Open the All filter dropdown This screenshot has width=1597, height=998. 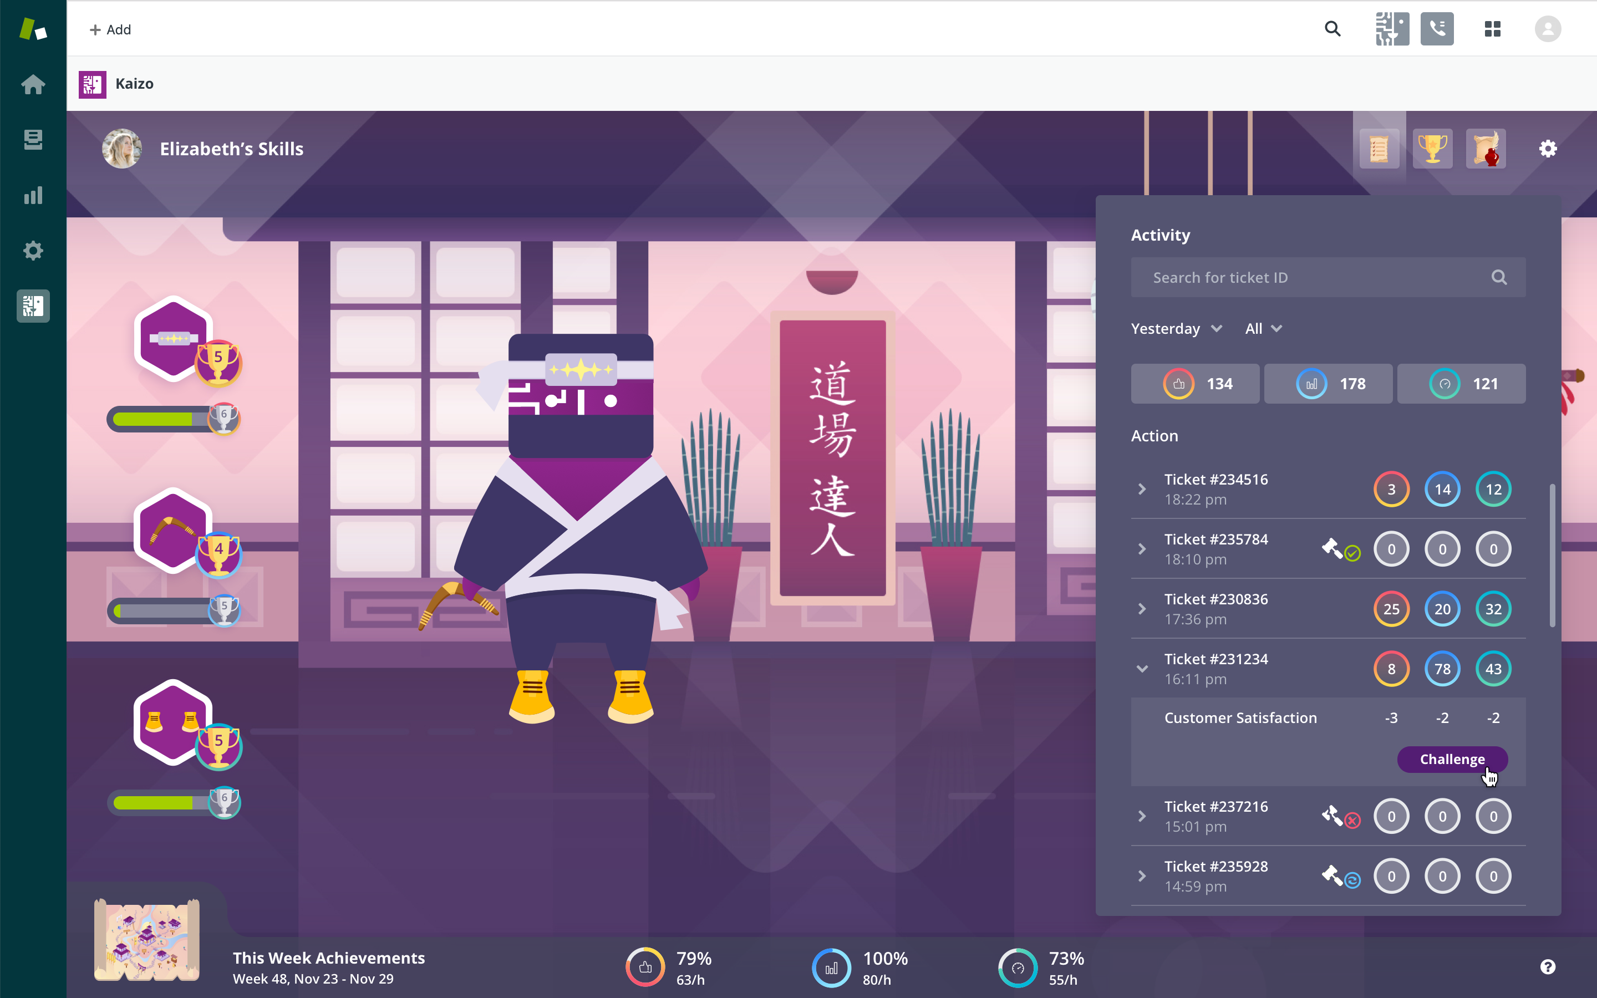(1263, 329)
